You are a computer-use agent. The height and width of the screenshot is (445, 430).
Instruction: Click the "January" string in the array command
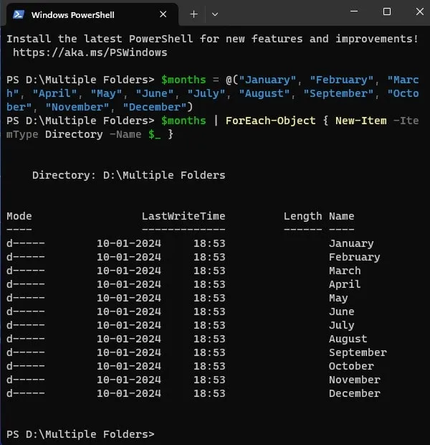coord(267,80)
